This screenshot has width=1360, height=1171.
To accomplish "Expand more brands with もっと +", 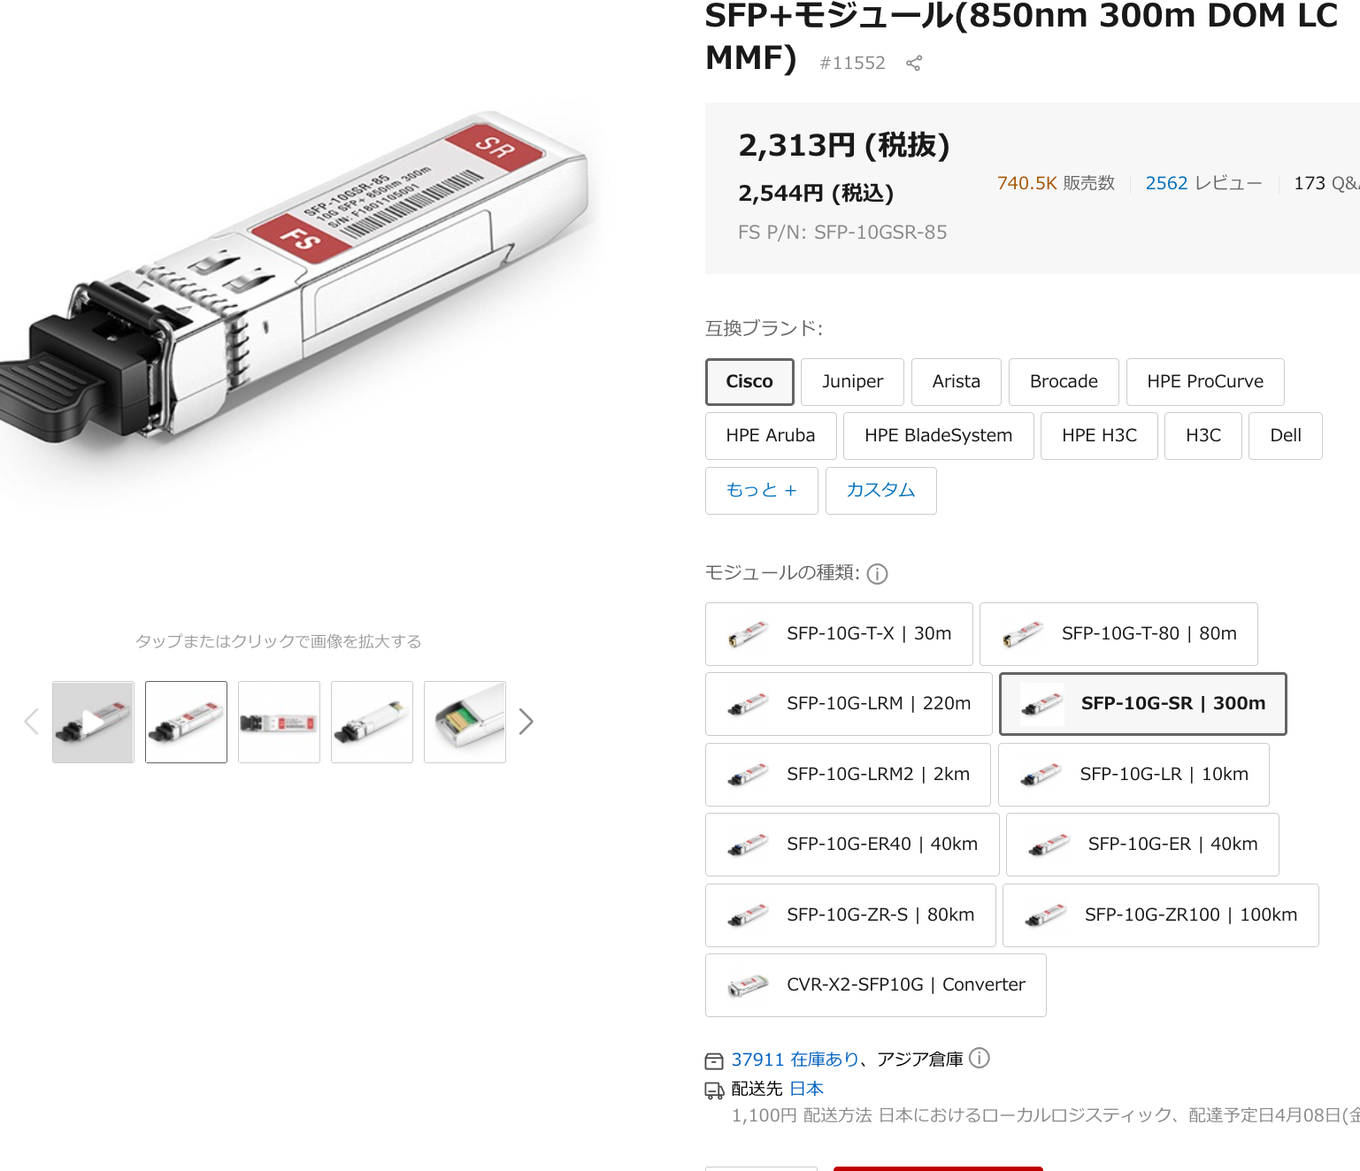I will (x=760, y=490).
